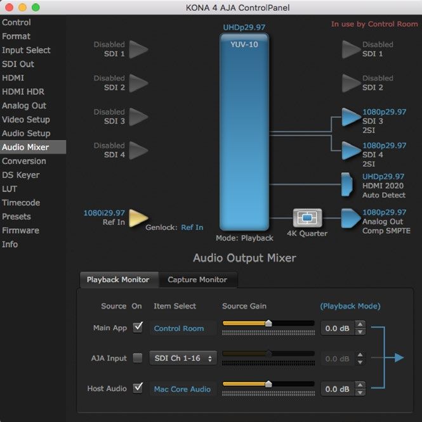Click the blue YUV-10 framebuffer block
Viewport: 422px width, 422px height.
244,132
